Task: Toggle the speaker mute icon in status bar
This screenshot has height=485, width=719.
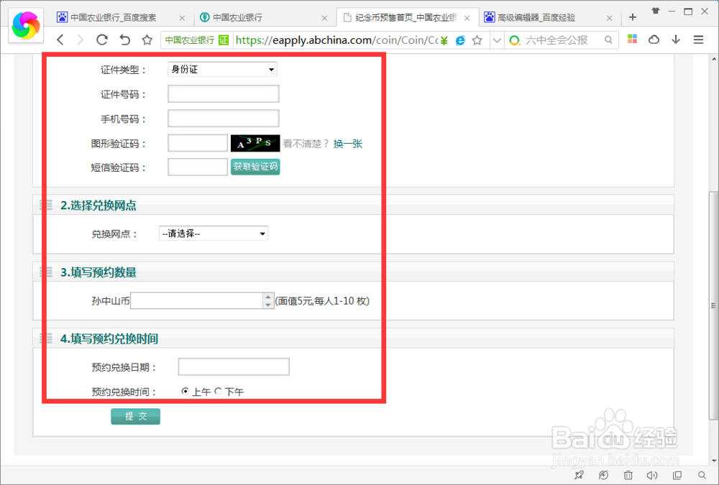Action: coord(651,475)
